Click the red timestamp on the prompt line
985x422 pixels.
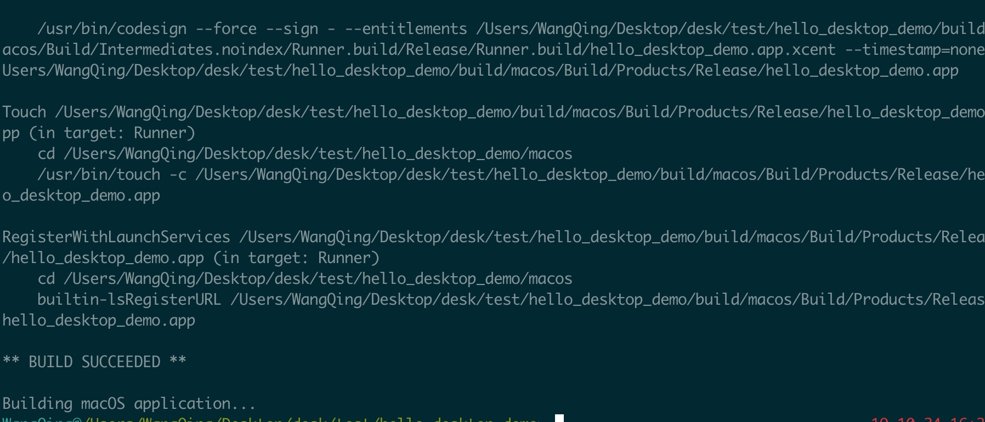coord(927,419)
